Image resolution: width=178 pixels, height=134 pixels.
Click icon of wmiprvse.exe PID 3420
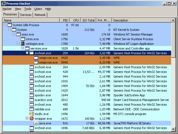36,58
